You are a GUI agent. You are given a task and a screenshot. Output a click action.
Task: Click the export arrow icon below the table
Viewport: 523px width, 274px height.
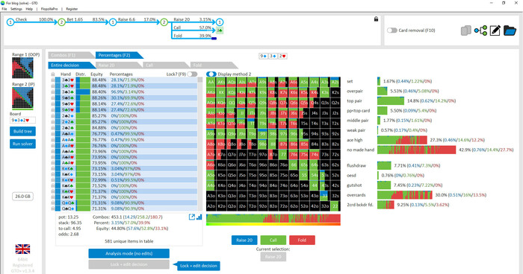pos(192,217)
